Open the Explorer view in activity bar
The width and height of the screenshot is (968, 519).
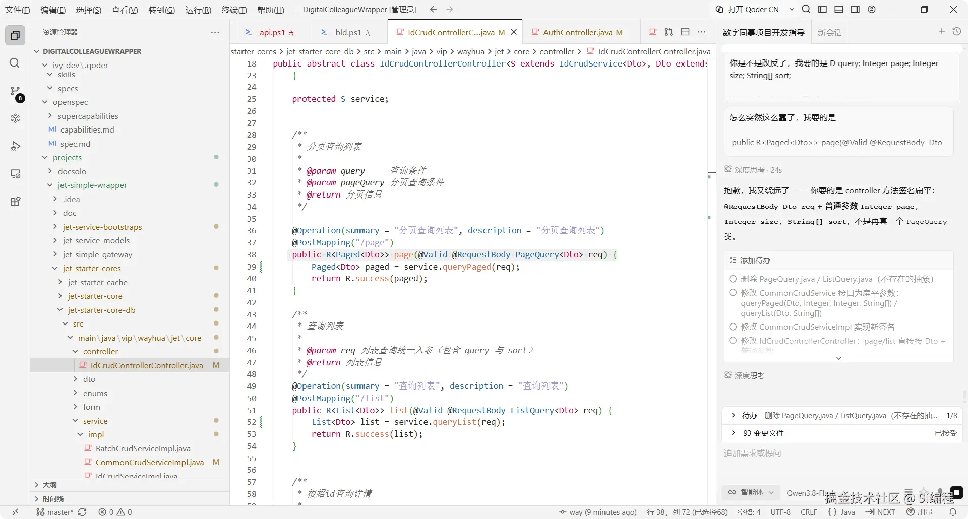pyautogui.click(x=15, y=35)
